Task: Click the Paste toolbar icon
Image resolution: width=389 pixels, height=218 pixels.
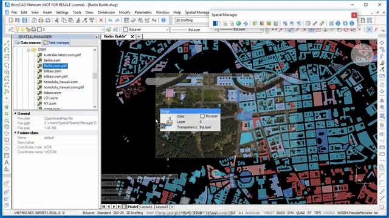Action: click(71, 20)
